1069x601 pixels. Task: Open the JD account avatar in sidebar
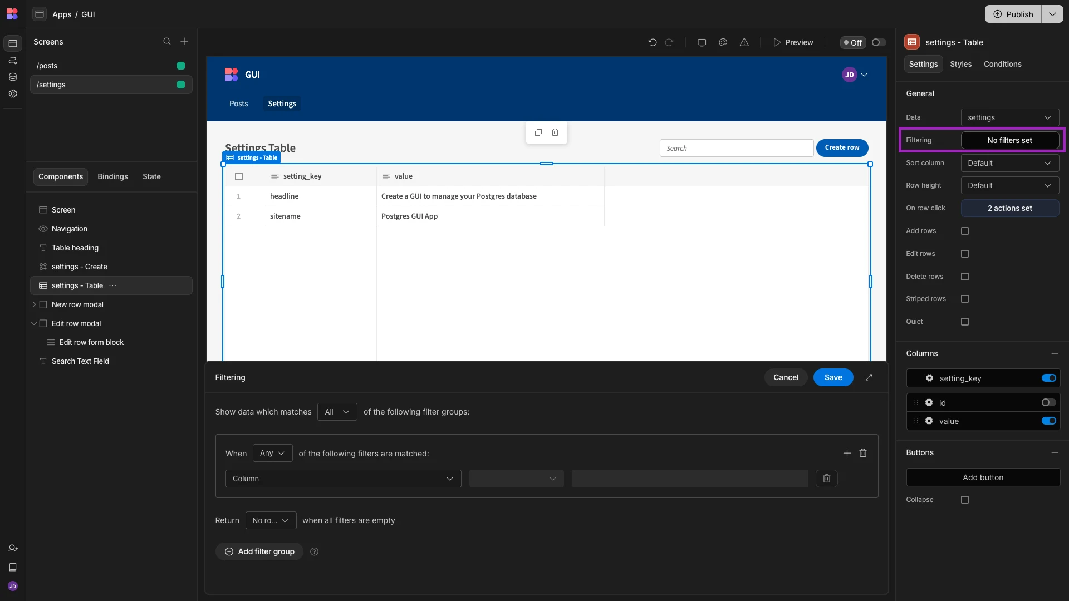(13, 587)
